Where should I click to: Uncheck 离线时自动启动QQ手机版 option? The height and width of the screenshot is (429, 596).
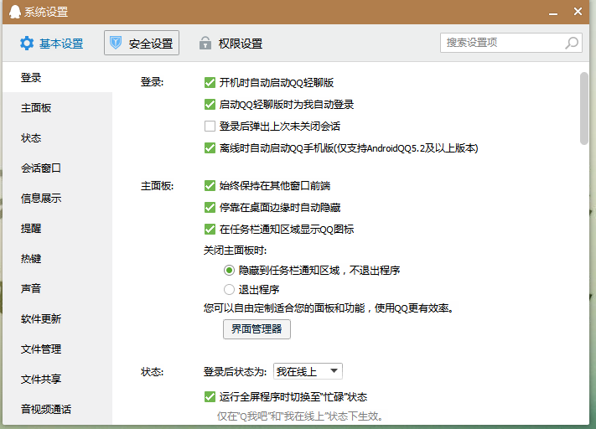coord(210,147)
